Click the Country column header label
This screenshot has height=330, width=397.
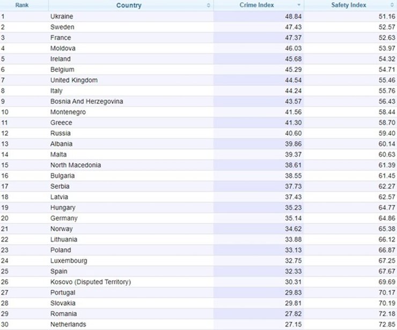(x=129, y=5)
